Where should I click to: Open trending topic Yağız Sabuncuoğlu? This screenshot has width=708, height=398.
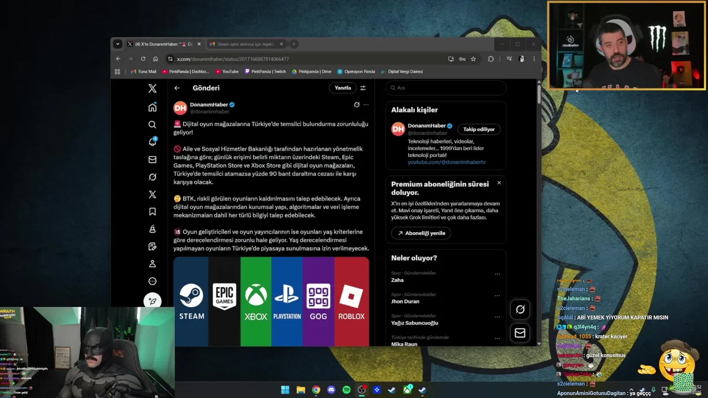(414, 323)
